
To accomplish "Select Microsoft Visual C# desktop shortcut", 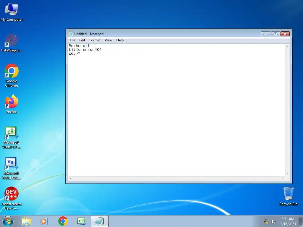I will (12, 138).
